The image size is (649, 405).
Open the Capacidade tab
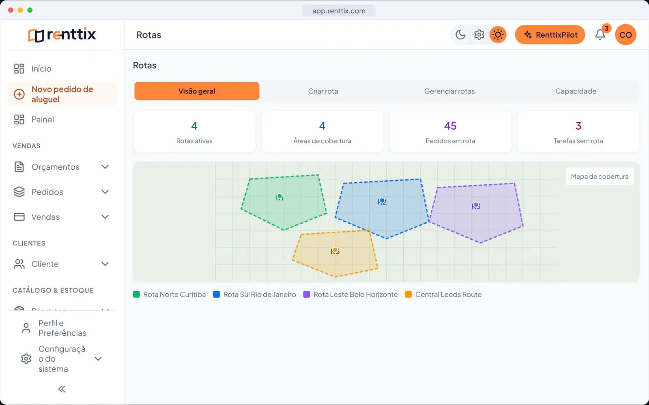tap(576, 91)
